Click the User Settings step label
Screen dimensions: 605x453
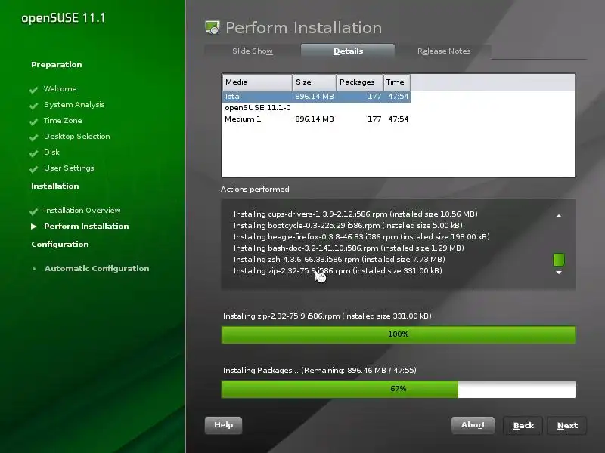pyautogui.click(x=69, y=168)
